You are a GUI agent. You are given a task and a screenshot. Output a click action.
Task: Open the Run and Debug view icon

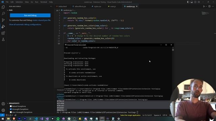point(3,27)
